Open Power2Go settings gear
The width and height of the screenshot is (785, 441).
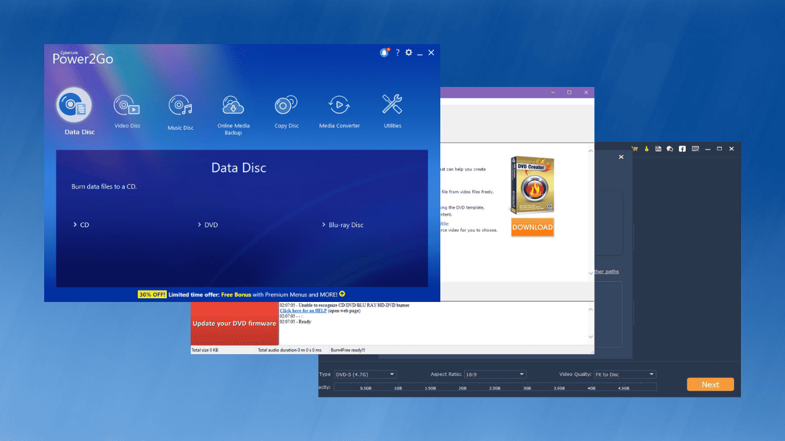click(409, 53)
